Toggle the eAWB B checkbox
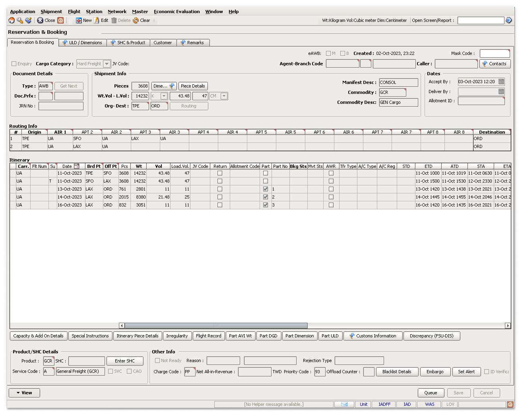 [x=343, y=53]
